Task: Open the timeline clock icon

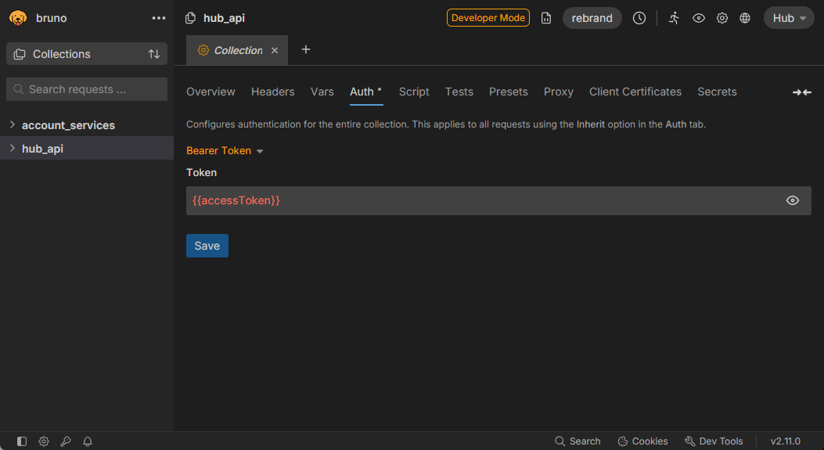Action: [639, 18]
